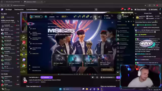162x91 pixels.
Task: Toggle the hide banner icon on MSI panel
Action: point(112,22)
